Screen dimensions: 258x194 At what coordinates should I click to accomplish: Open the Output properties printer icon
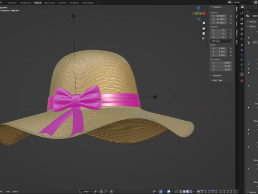click(242, 24)
